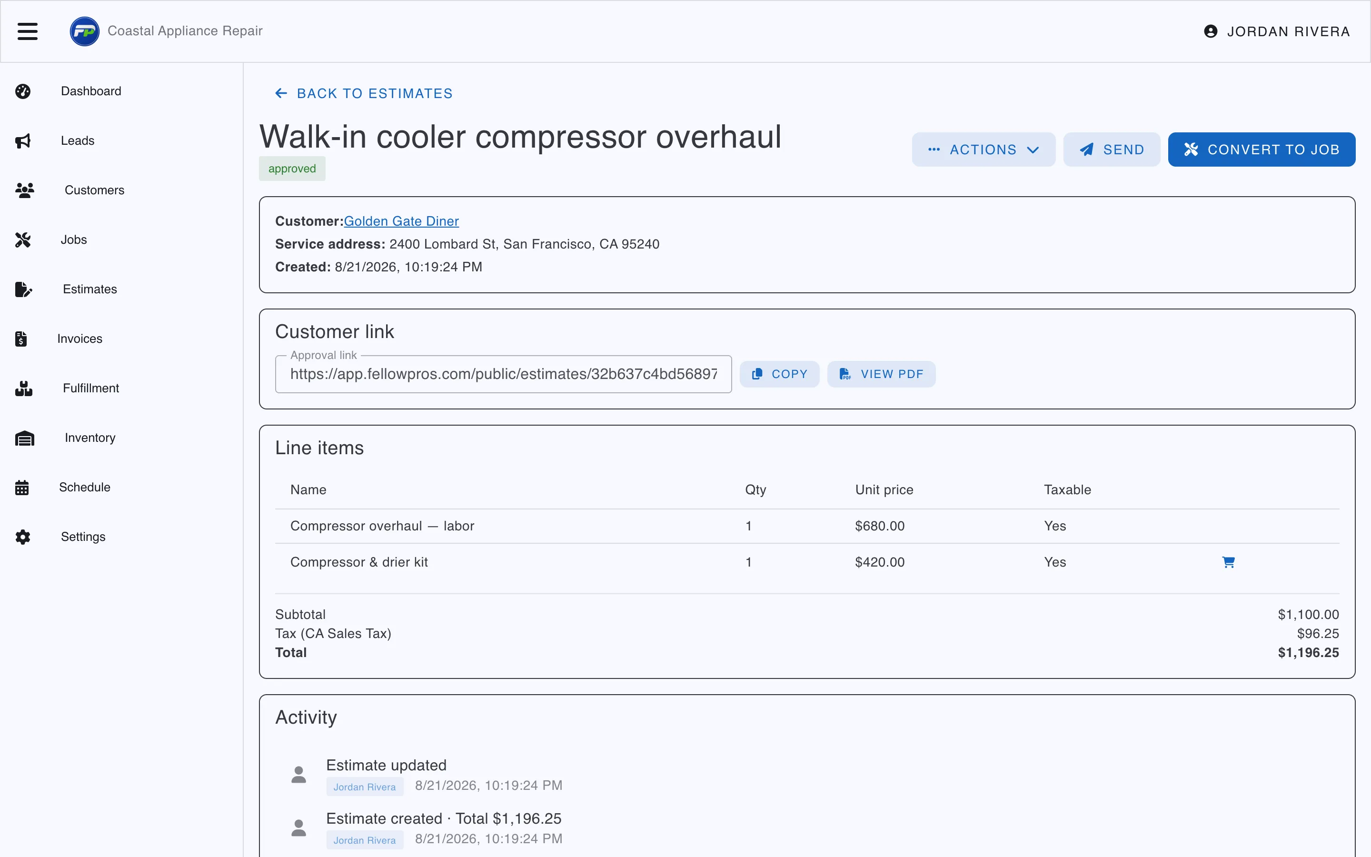This screenshot has width=1371, height=857.
Task: Click the $1,196.25 total amount
Action: [x=1308, y=652]
